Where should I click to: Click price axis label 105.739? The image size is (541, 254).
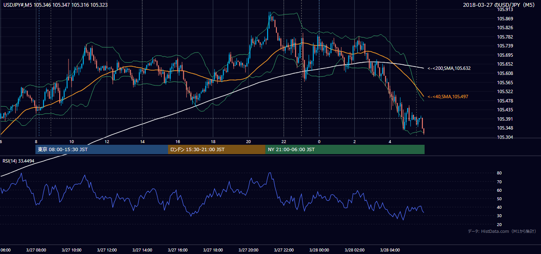[505, 46]
